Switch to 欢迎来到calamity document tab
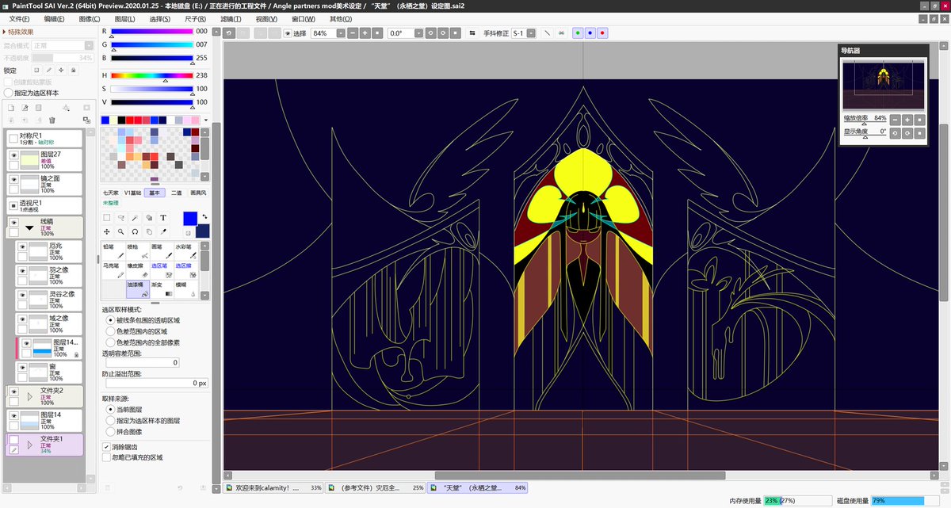Image resolution: width=951 pixels, height=508 pixels. pyautogui.click(x=274, y=488)
